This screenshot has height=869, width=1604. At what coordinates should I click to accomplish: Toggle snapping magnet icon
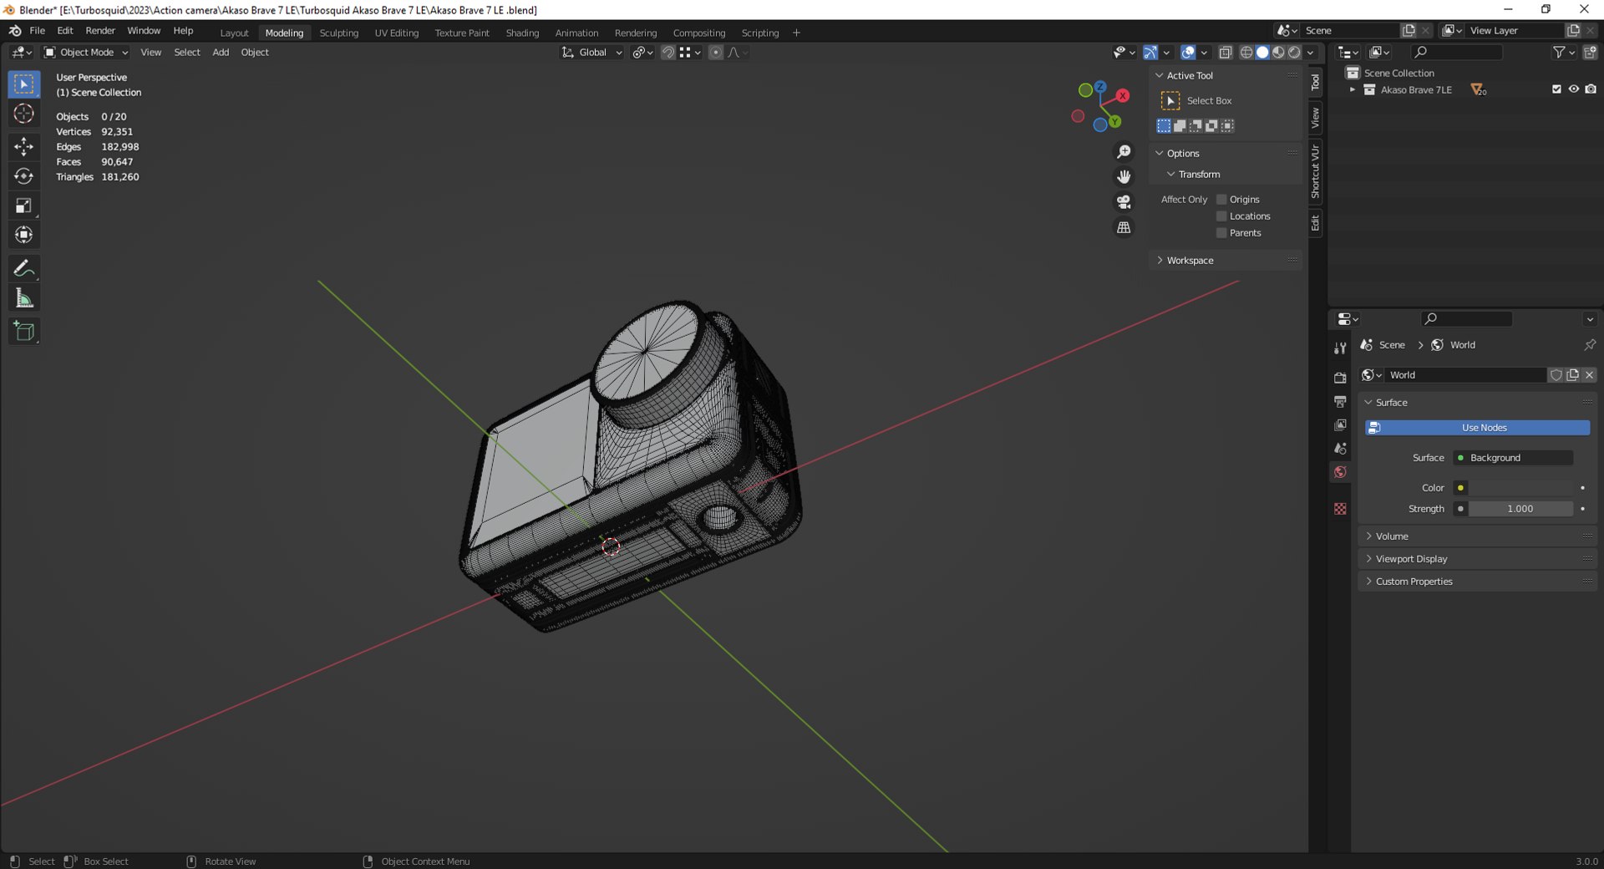coord(668,53)
